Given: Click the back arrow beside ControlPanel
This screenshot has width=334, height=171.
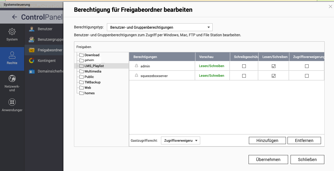Looking at the screenshot, I should [14, 17].
